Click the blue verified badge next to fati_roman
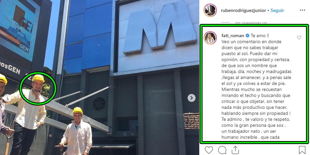Screen dimensions: 310x155 (247, 36)
